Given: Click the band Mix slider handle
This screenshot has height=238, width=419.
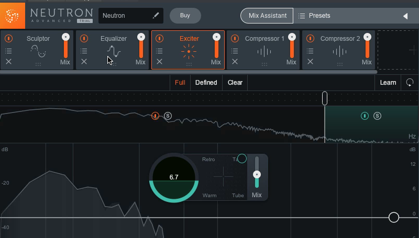Looking at the screenshot, I should (257, 175).
